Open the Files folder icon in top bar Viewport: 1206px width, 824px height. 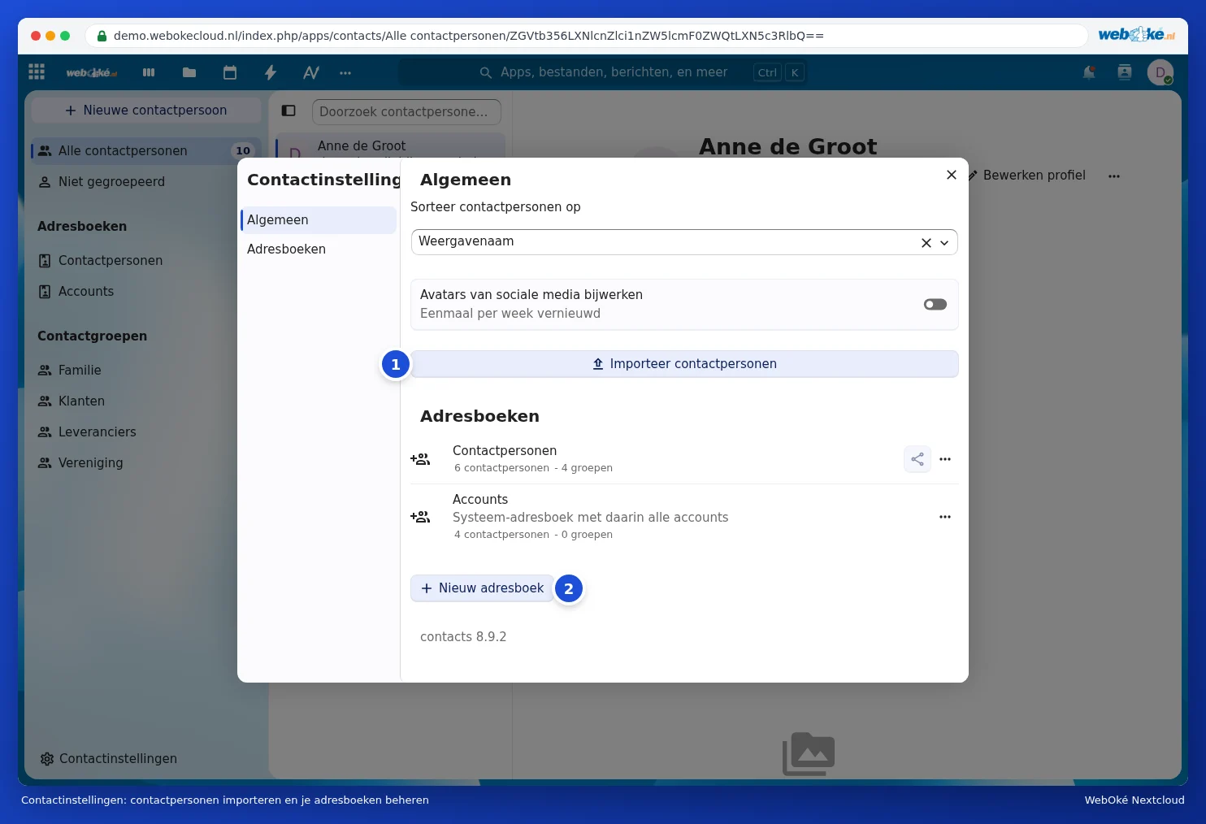pos(189,72)
